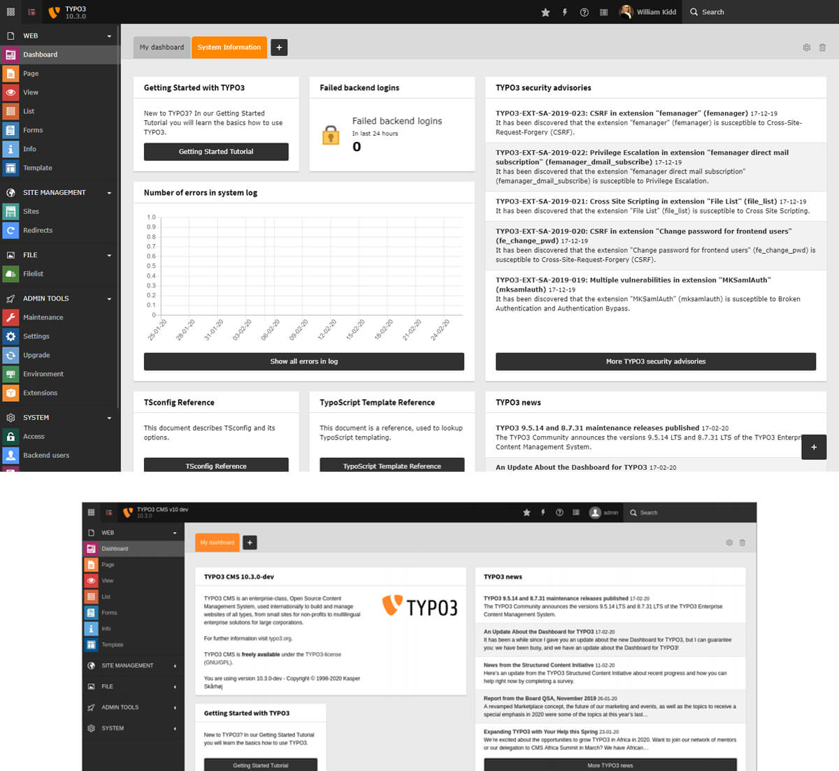Image resolution: width=839 pixels, height=771 pixels.
Task: Open Page module in William Kidd's backend
Action: [59, 73]
